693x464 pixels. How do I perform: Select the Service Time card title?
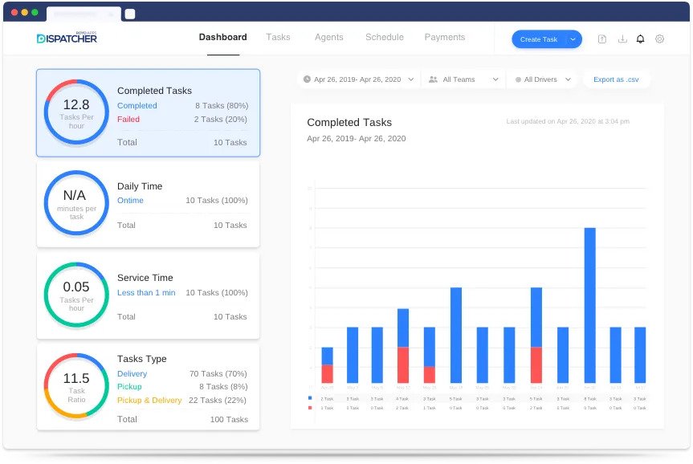[145, 278]
